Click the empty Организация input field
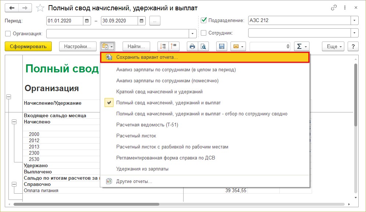The width and height of the screenshot is (366, 212). [117, 33]
